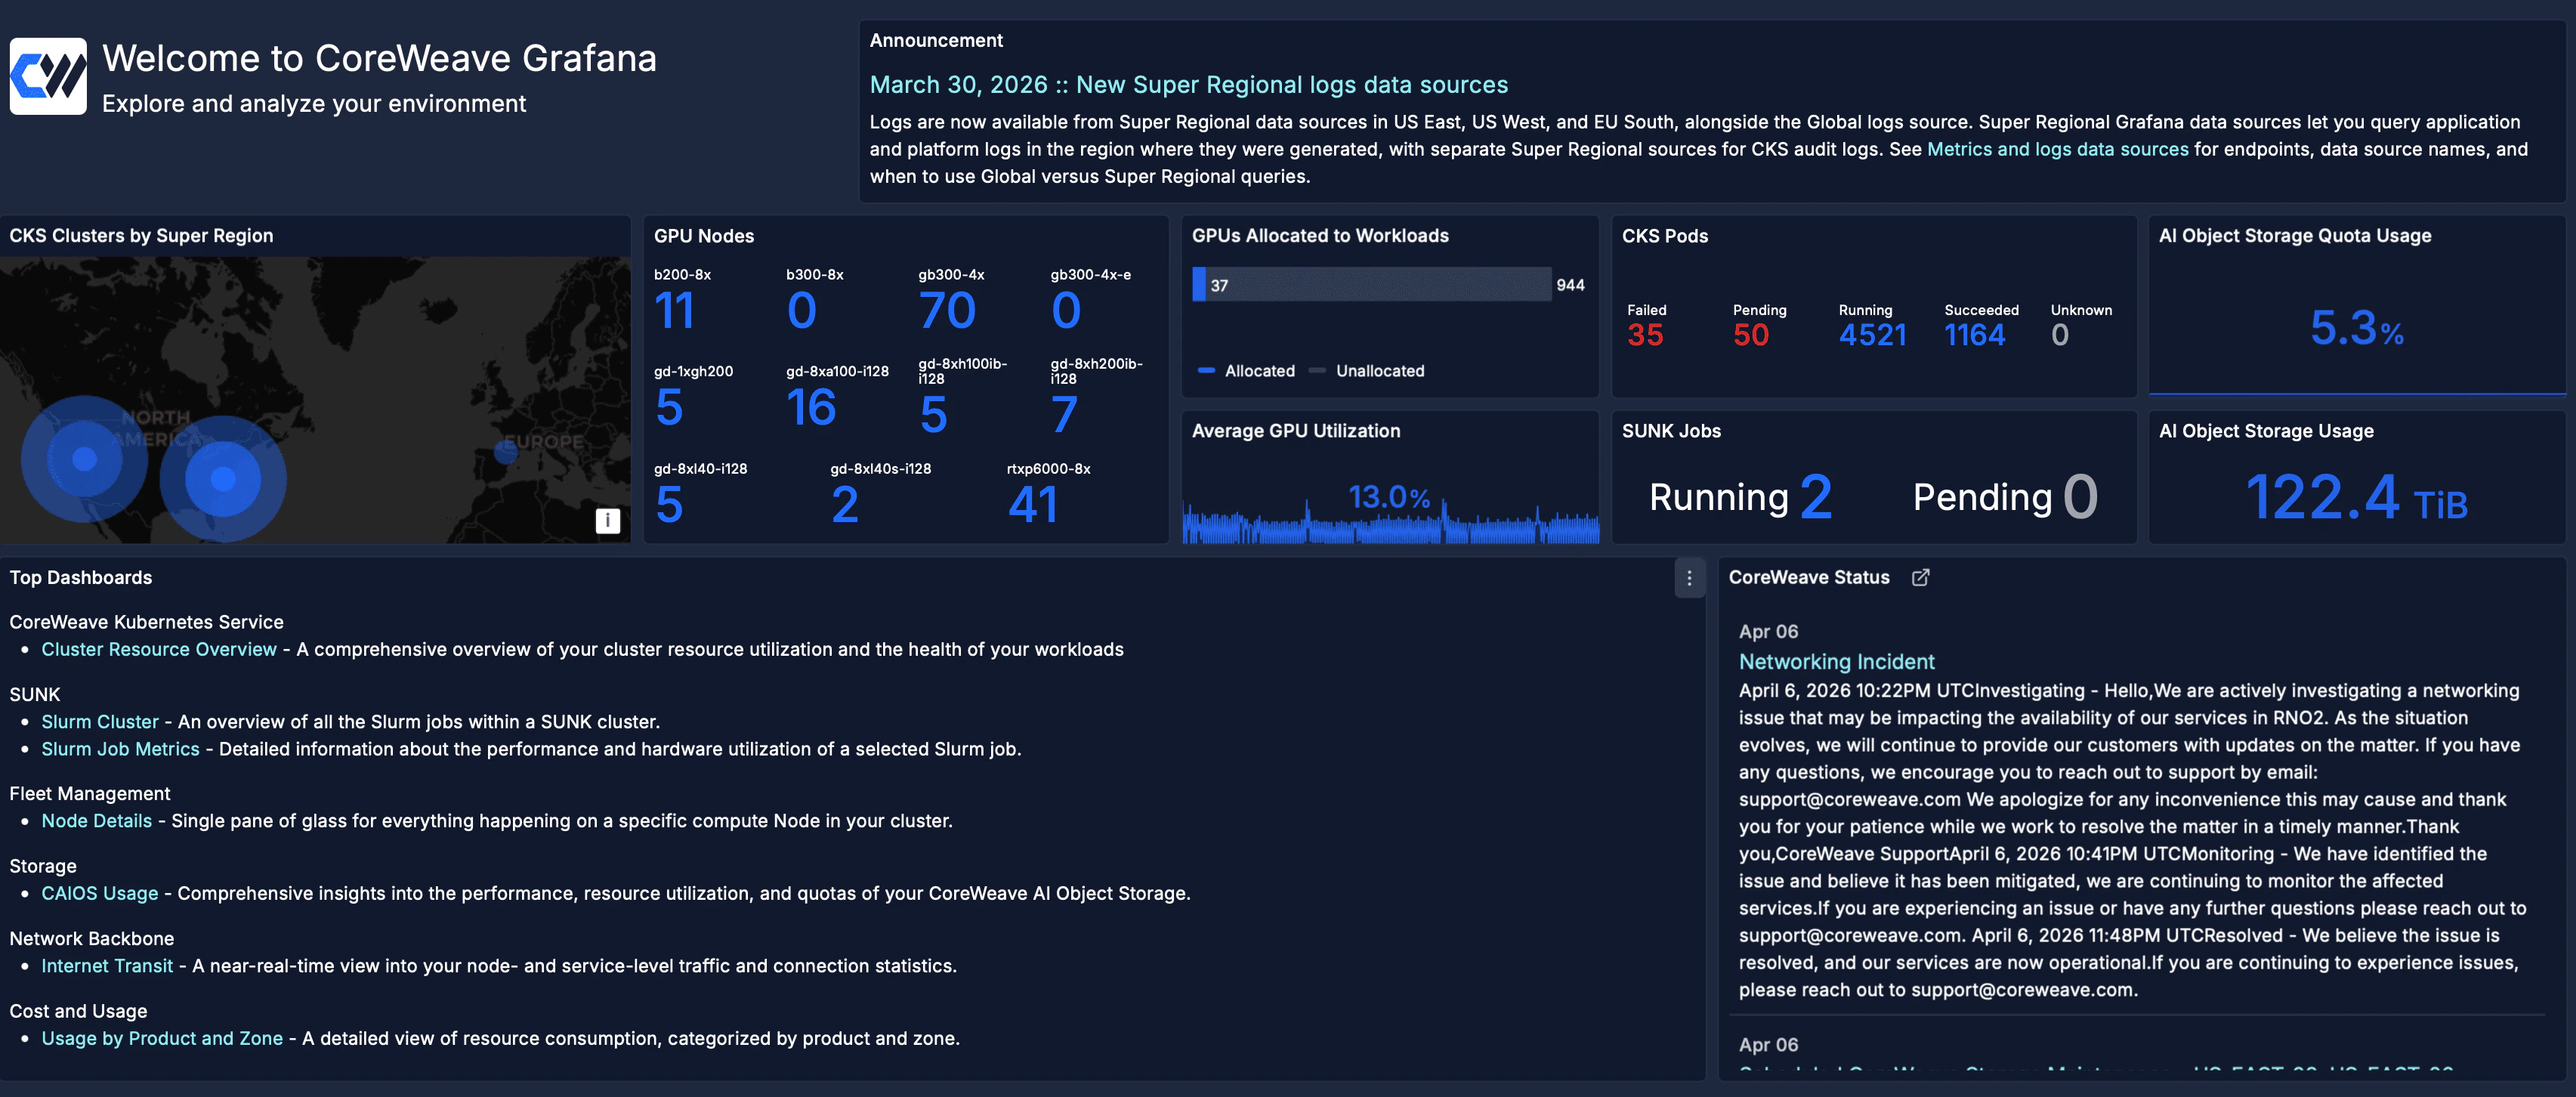This screenshot has width=2576, height=1097.
Task: Click the Unknown pods value
Action: (2060, 335)
